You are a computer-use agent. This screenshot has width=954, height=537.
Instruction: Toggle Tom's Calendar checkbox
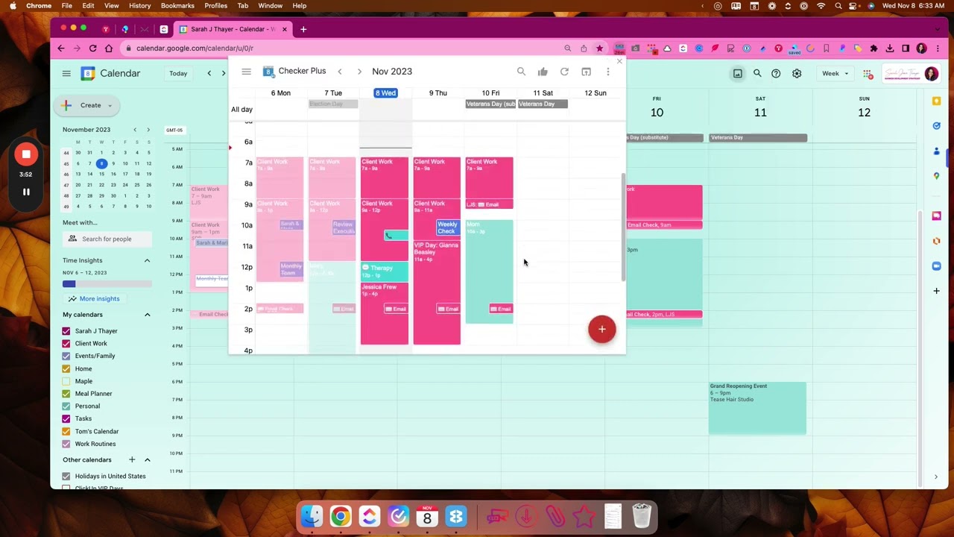pyautogui.click(x=66, y=431)
